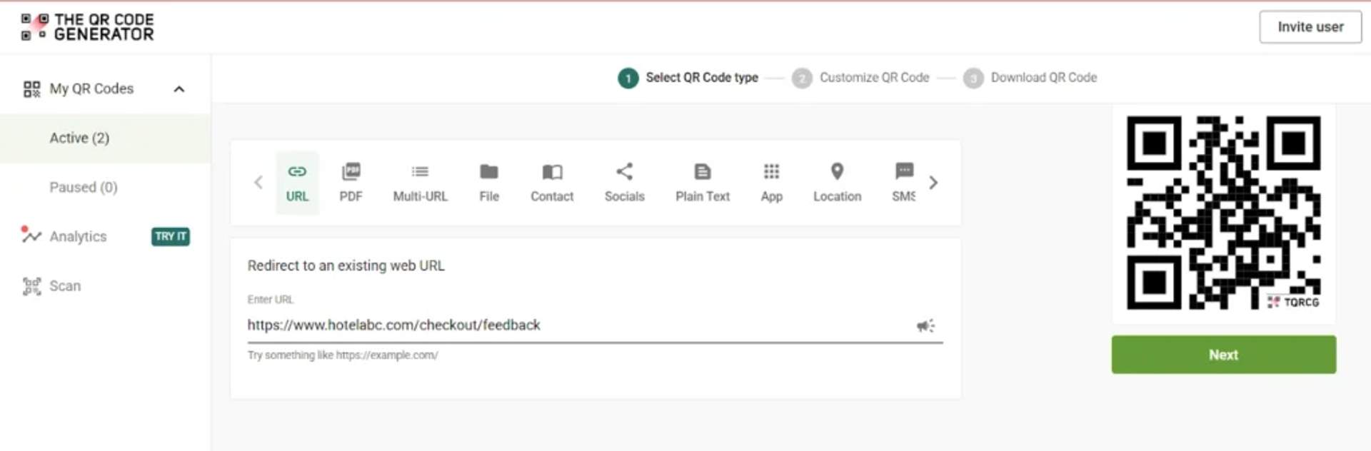Show next QR code types with right chevron
Screen dimensions: 1371x451
[x=933, y=183]
